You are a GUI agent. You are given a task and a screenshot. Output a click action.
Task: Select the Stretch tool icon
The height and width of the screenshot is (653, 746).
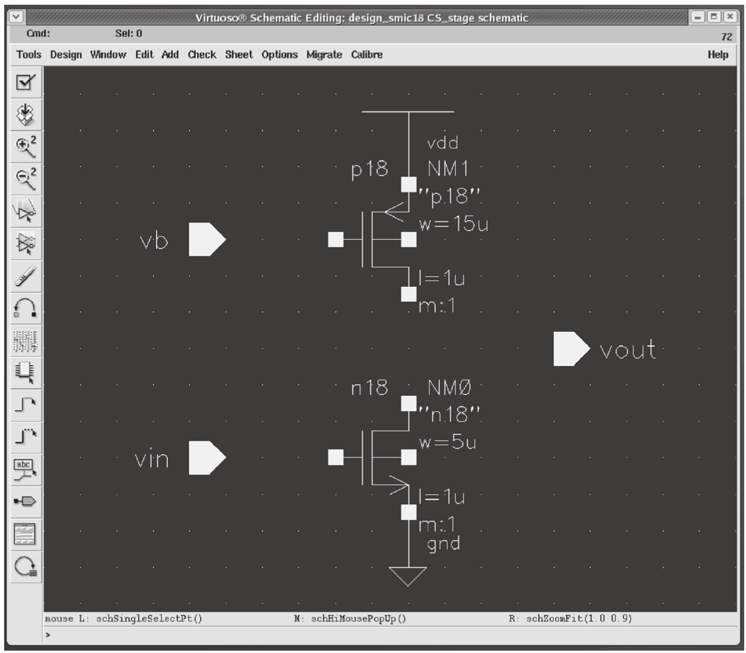pos(25,211)
